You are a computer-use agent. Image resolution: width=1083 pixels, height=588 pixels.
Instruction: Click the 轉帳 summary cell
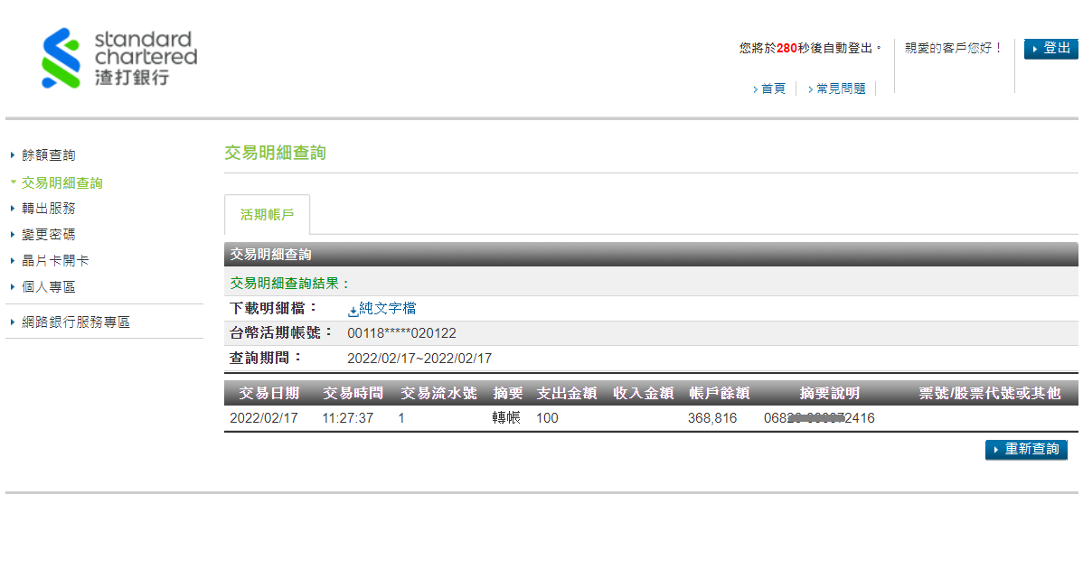click(x=506, y=418)
